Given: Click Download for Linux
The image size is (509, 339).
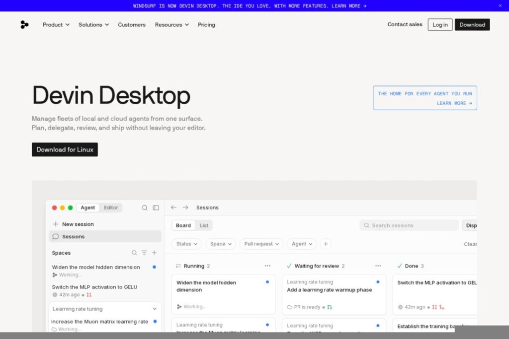Looking at the screenshot, I should click(x=65, y=149).
